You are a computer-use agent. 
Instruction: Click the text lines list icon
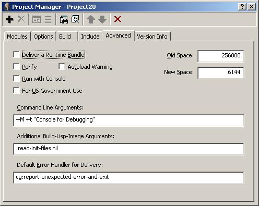(x=48, y=19)
